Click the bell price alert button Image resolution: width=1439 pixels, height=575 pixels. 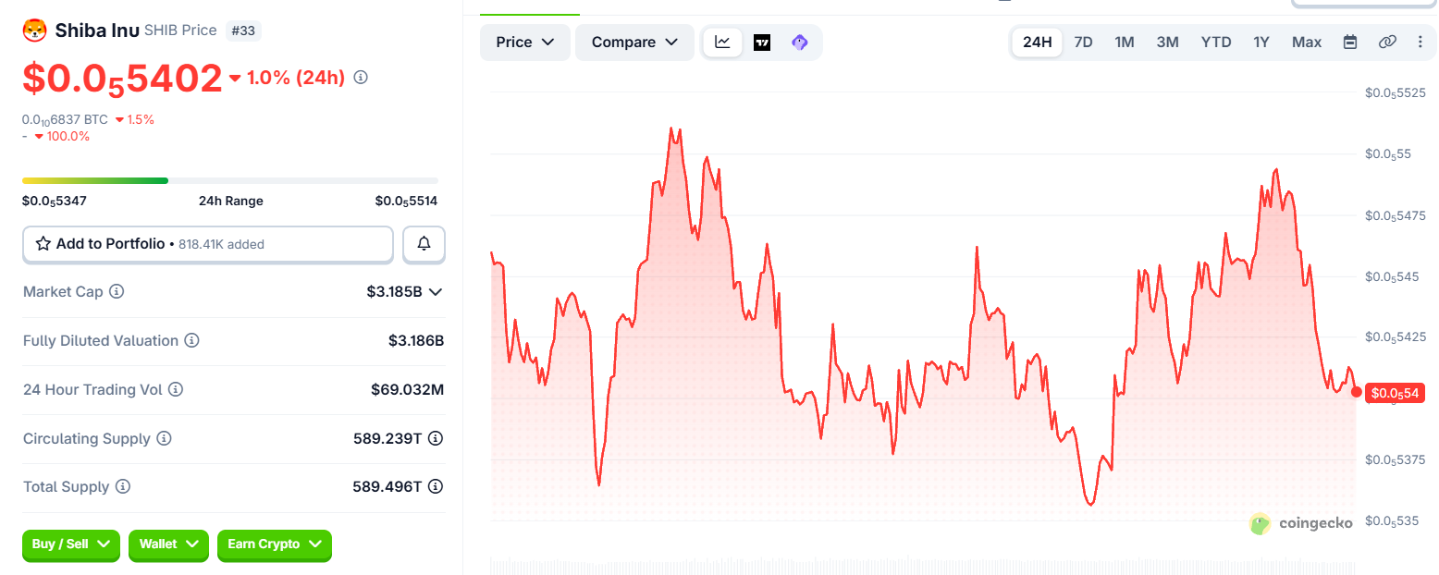pos(424,244)
